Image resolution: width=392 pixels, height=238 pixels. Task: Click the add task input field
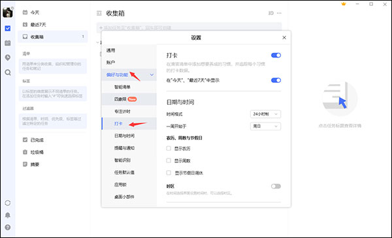click(189, 27)
